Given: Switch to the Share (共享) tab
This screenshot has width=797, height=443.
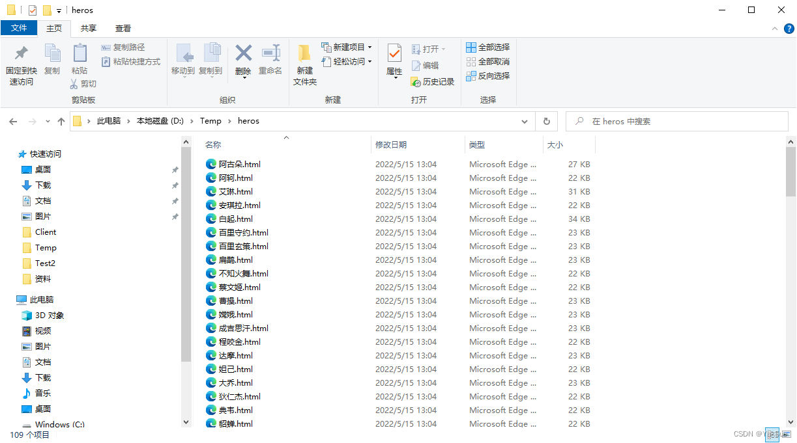Looking at the screenshot, I should (x=89, y=28).
